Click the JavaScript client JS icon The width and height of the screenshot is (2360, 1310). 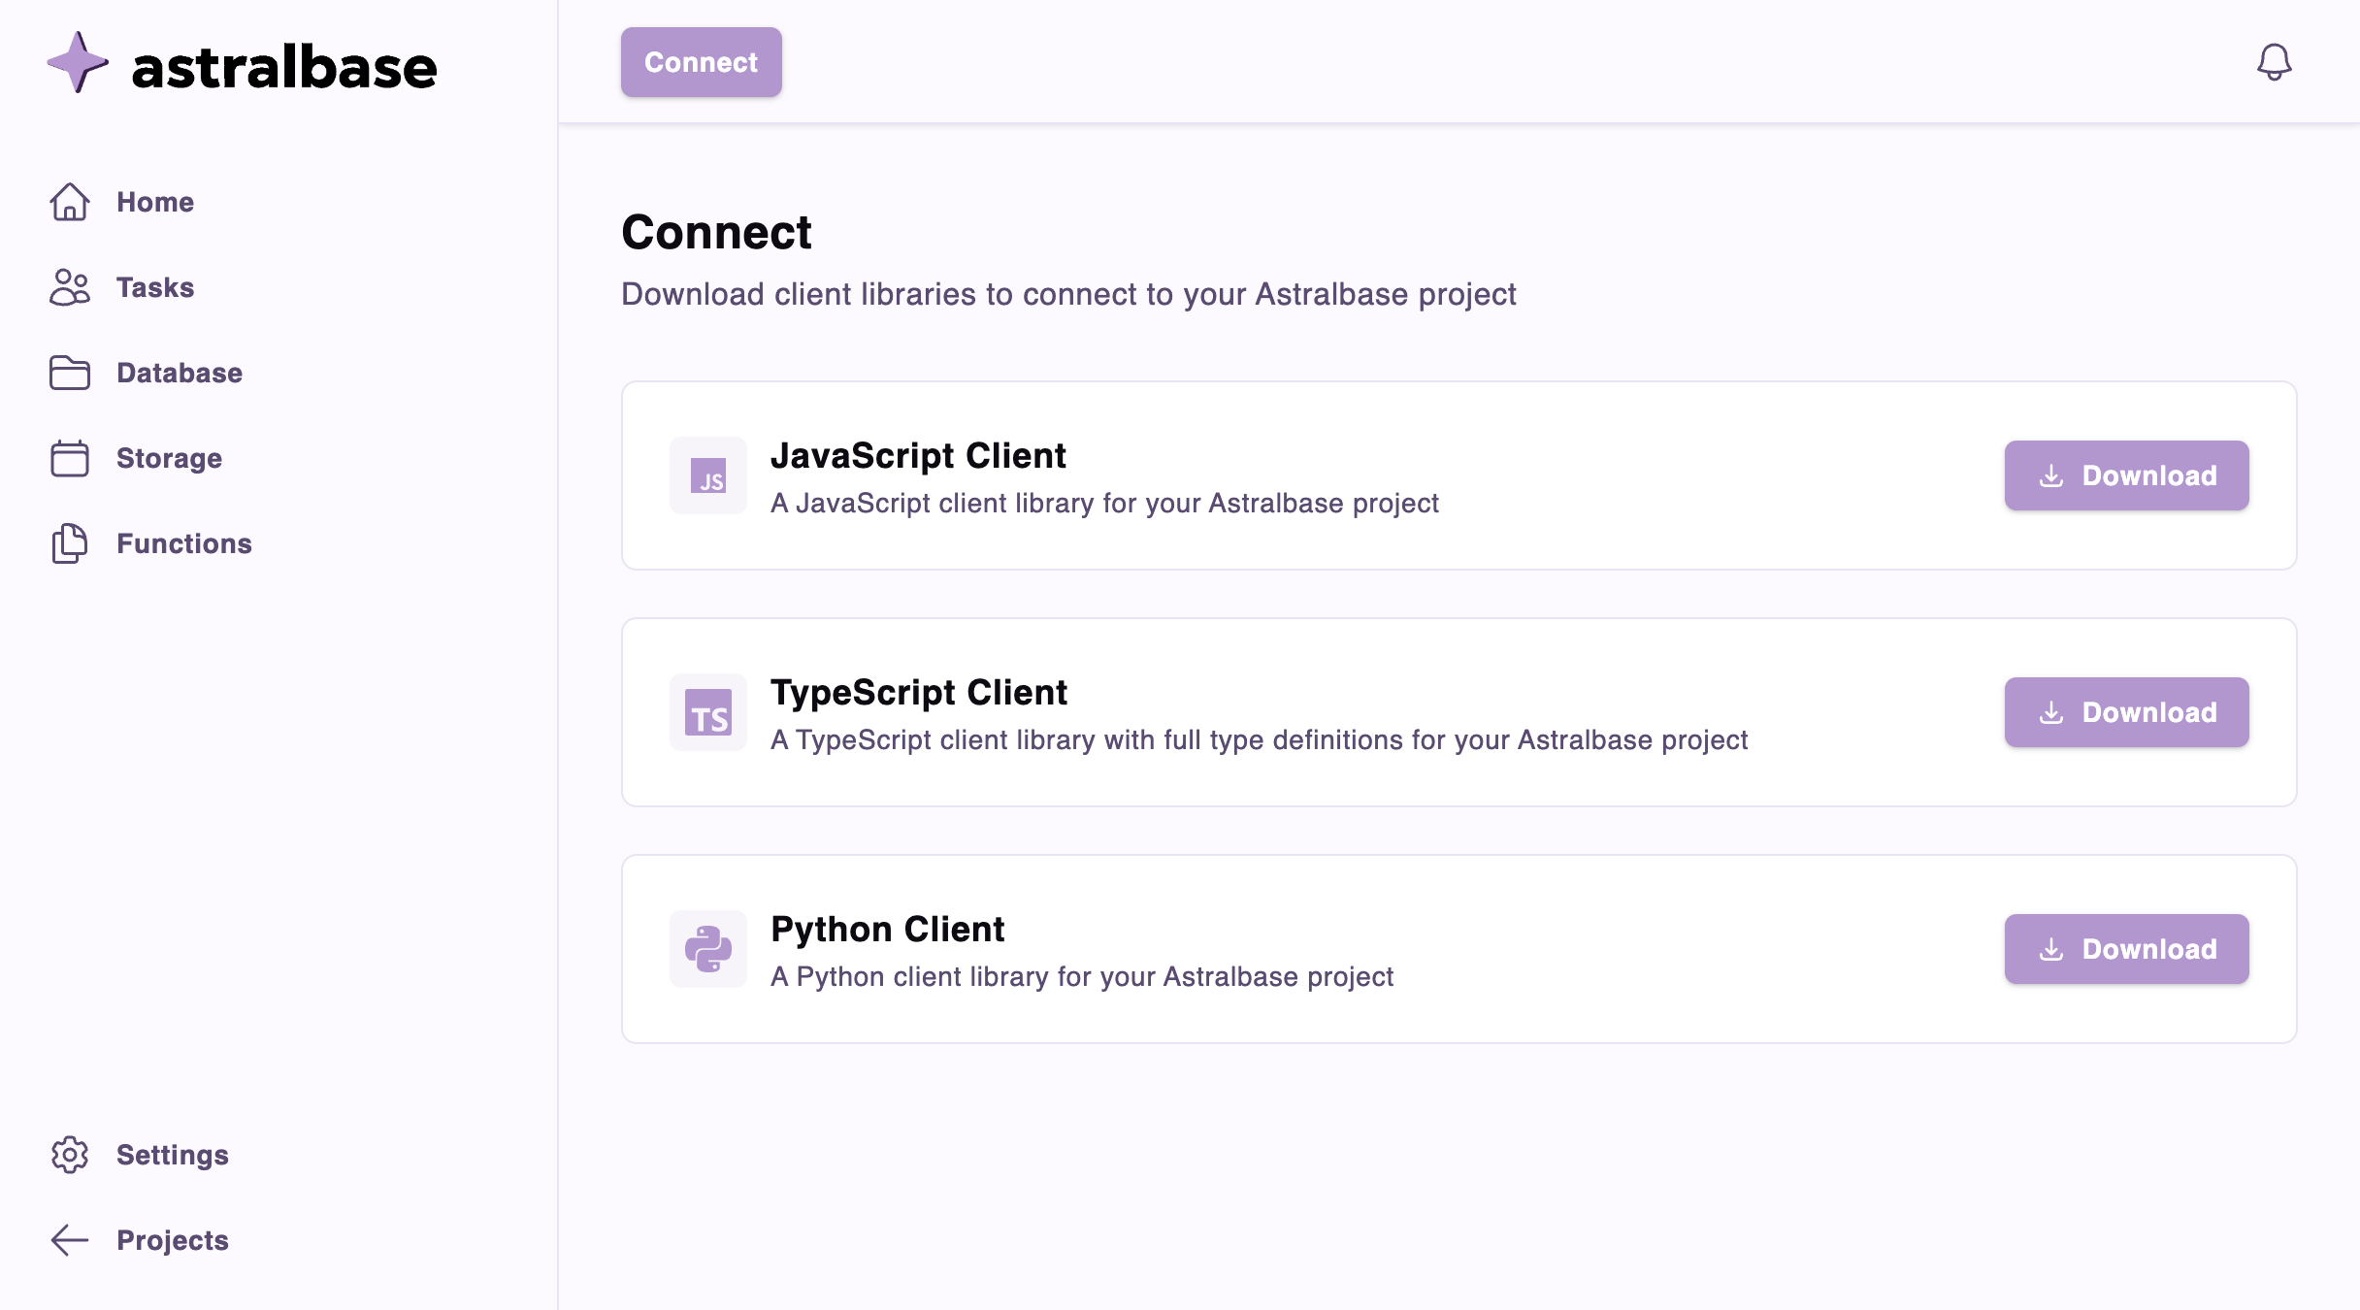pos(708,475)
